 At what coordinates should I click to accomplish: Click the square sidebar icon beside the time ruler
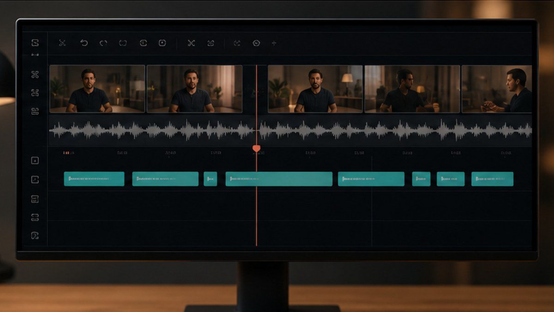[35, 160]
